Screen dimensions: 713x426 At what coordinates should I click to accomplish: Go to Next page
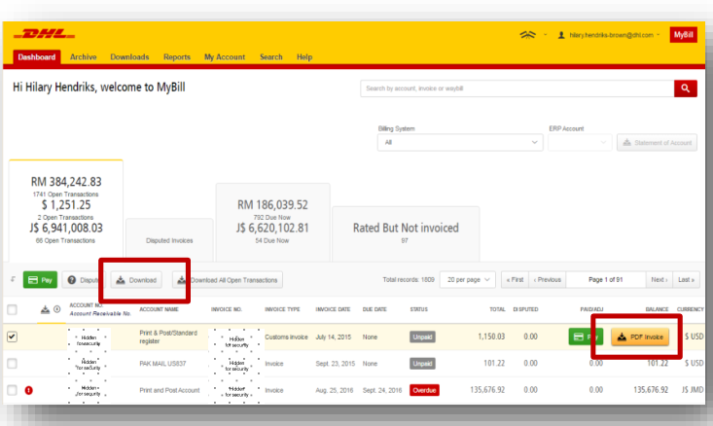[x=660, y=279]
